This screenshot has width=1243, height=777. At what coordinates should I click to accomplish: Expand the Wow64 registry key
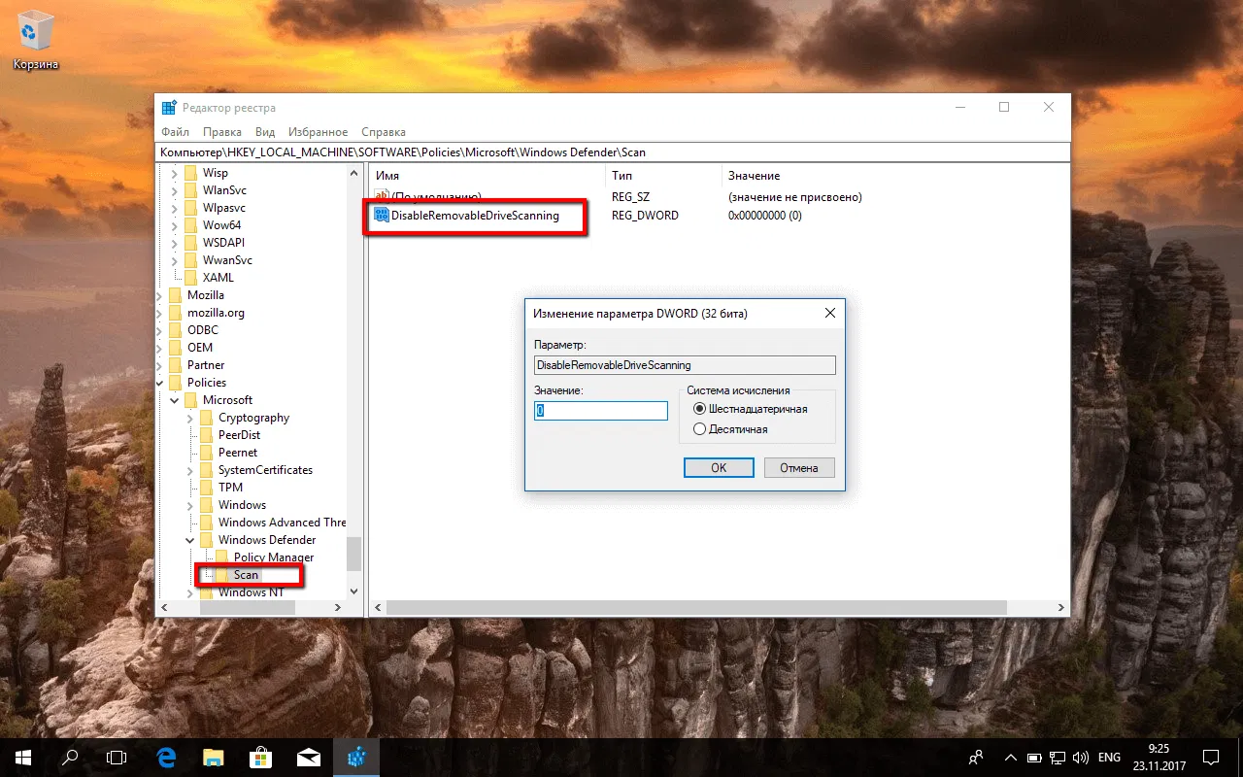[x=175, y=225]
